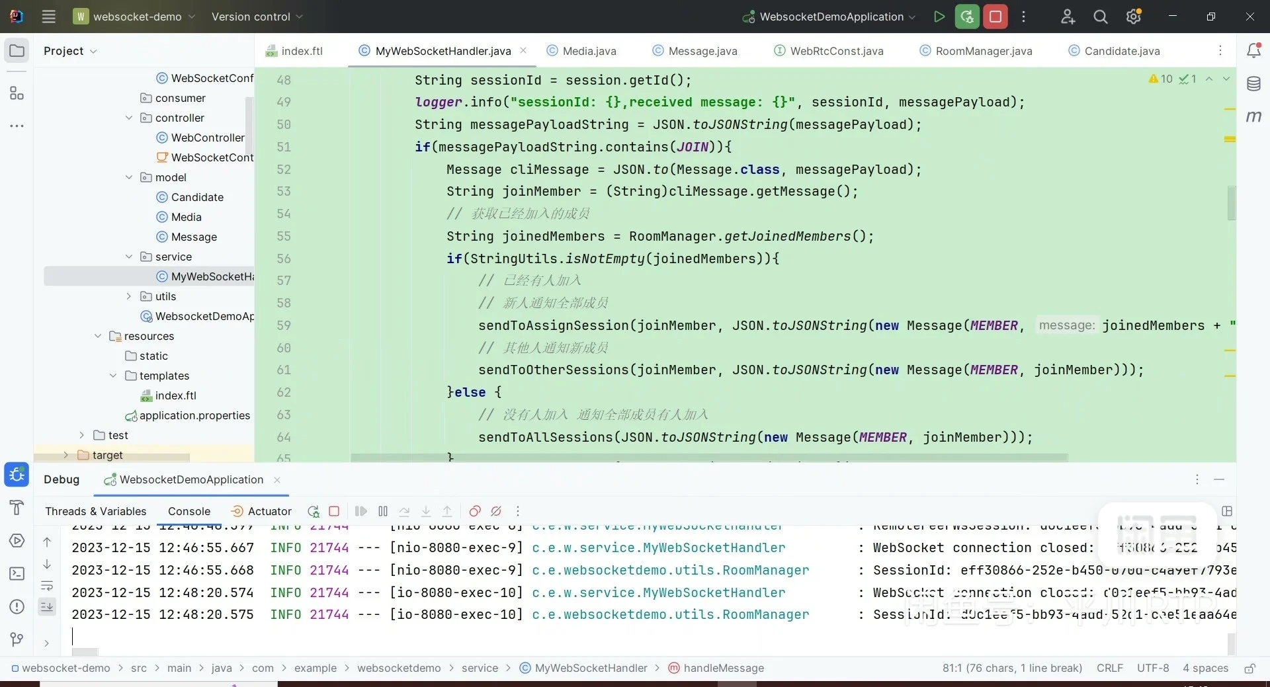Click the handleMessage breadcrumb

(x=716, y=668)
